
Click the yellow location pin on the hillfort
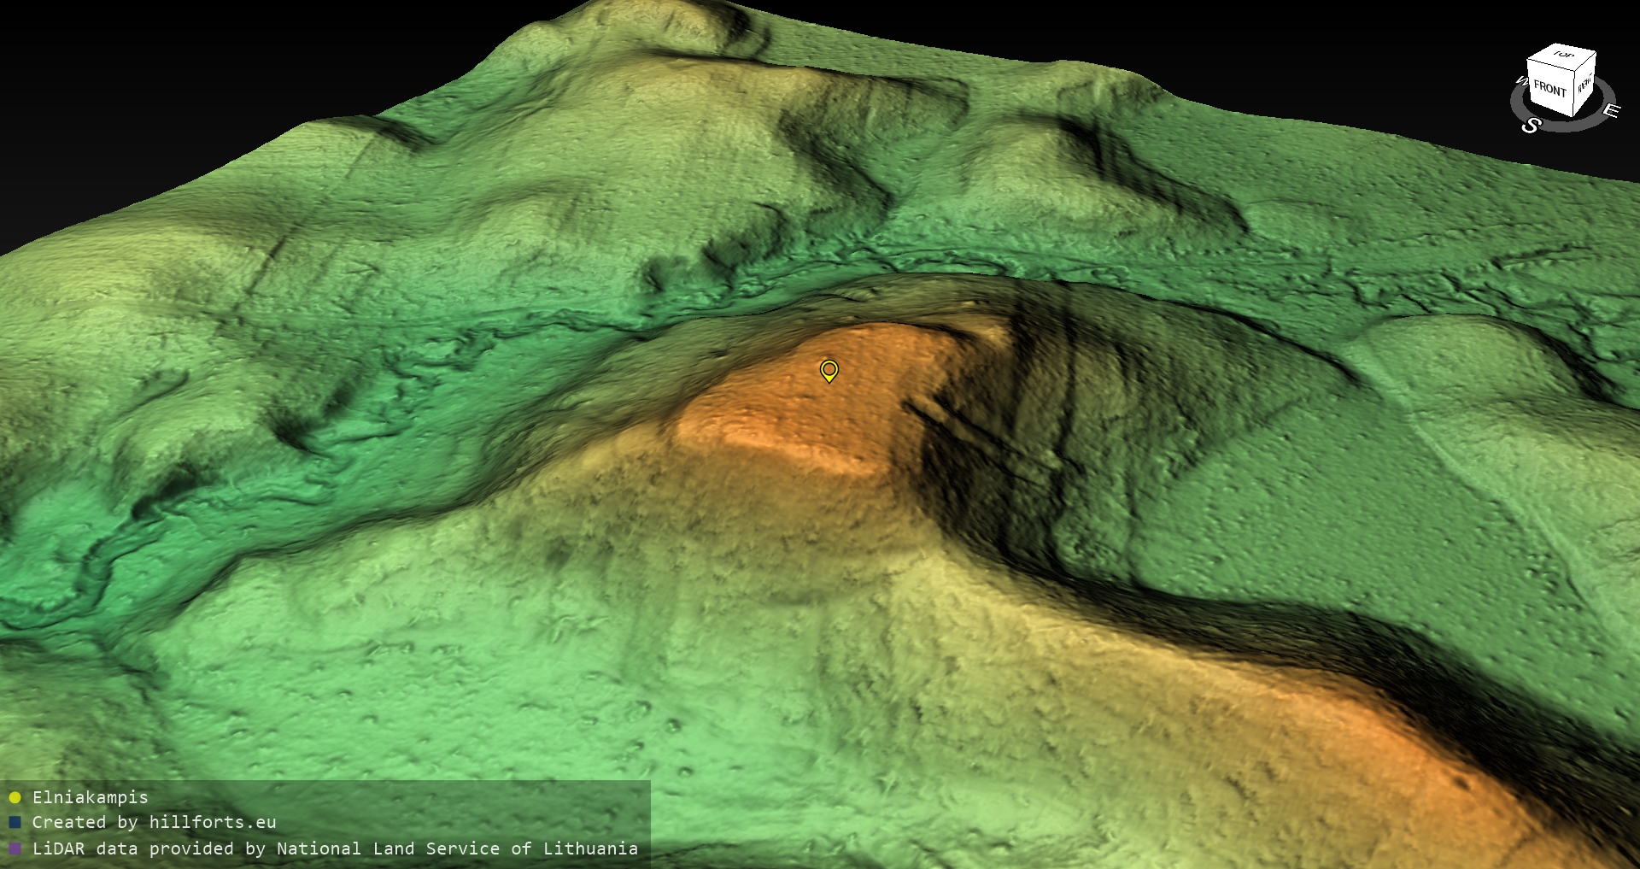(x=829, y=370)
